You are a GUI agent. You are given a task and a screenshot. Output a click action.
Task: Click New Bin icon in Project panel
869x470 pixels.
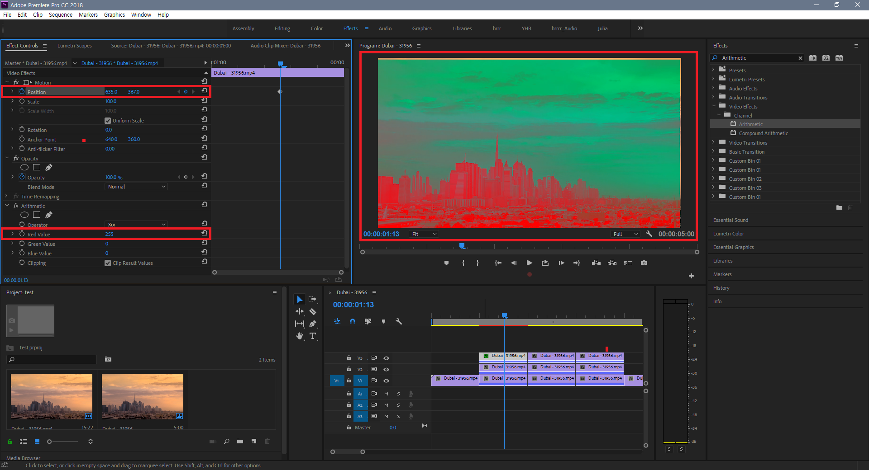[240, 442]
